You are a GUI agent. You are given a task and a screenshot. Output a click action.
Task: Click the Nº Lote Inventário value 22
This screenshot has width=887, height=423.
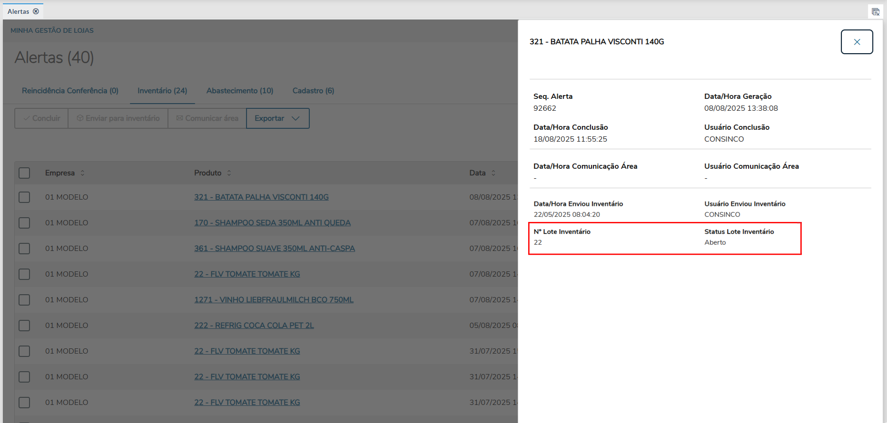tap(538, 242)
